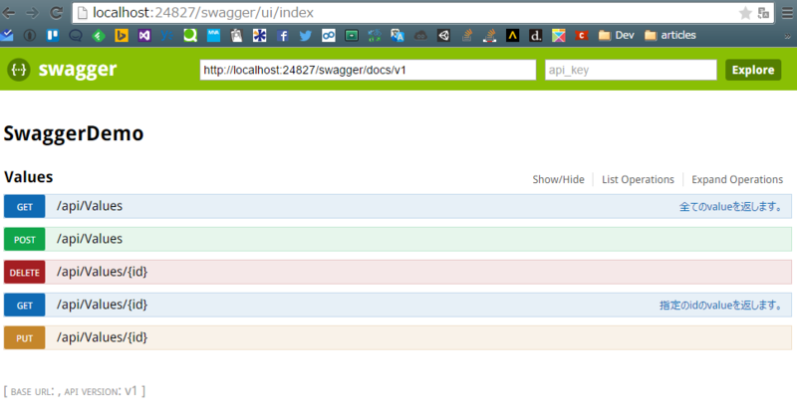Screen dimensions: 797x414
Task: Open the speech bubble bookmark
Action: (x=76, y=35)
